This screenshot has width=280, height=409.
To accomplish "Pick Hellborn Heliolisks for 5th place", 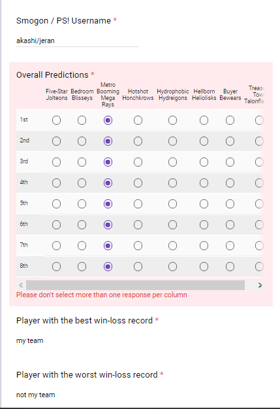I will [x=204, y=204].
